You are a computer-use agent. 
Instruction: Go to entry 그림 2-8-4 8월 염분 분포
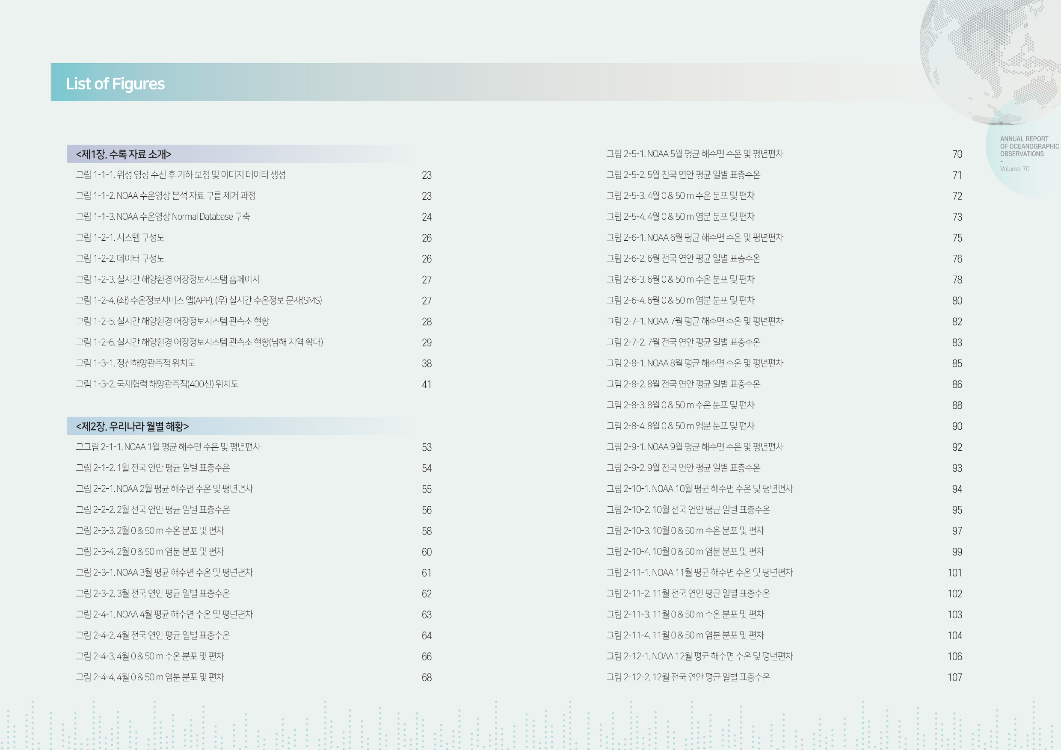tap(680, 426)
